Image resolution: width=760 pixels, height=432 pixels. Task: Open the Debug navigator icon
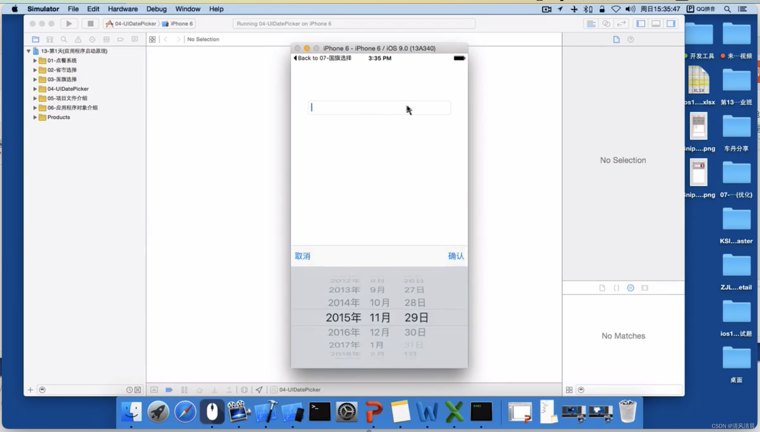coord(106,39)
